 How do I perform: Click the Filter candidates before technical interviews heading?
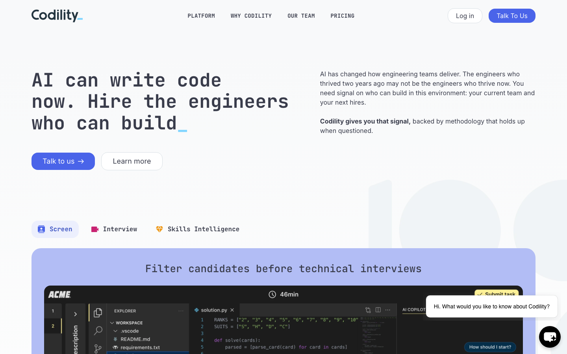pos(283,269)
